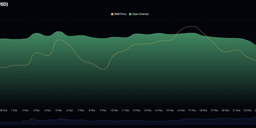Select the 22 Mar date label
The width and height of the screenshot is (256, 128).
247,110
